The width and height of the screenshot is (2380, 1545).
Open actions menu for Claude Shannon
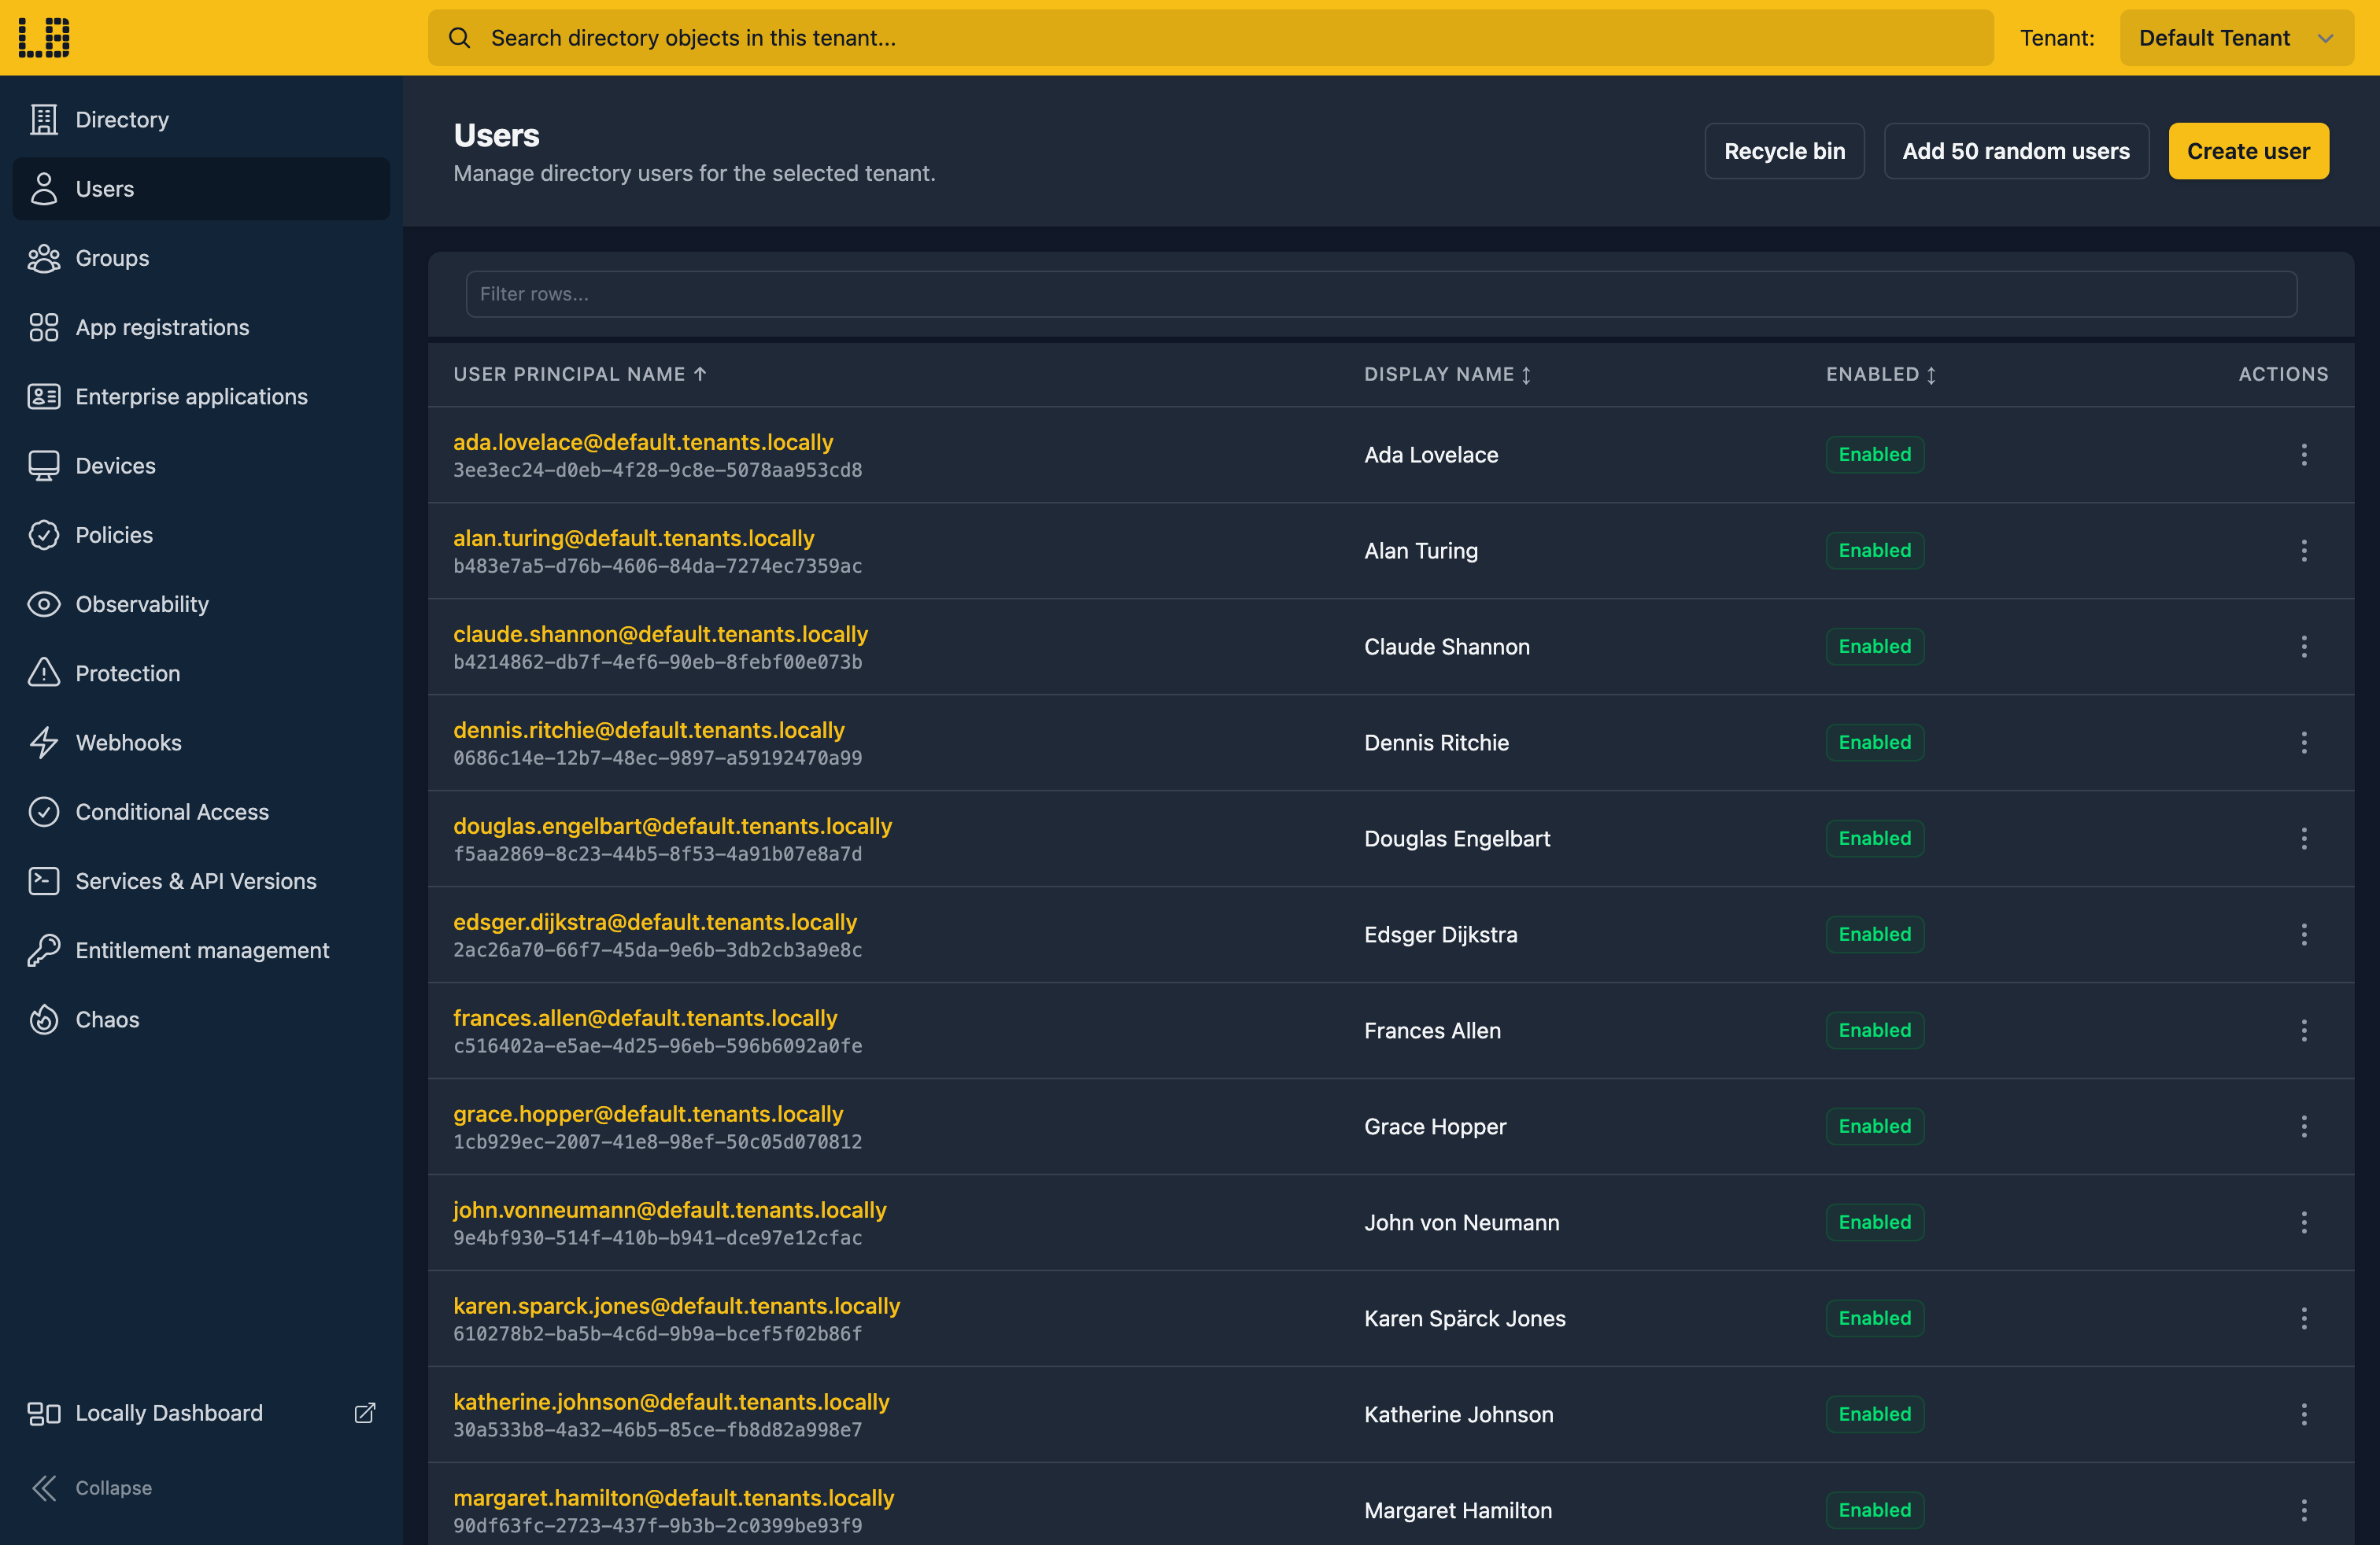[2304, 647]
